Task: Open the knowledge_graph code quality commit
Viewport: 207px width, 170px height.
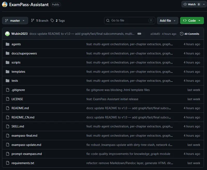Action: [x=128, y=154]
